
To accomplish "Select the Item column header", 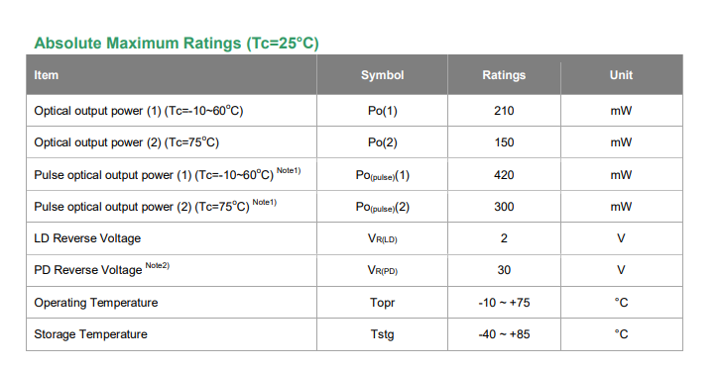I will (46, 75).
